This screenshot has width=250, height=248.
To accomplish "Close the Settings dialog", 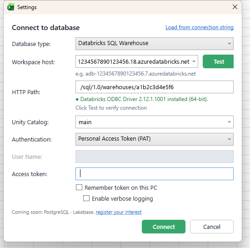I will point(235,7).
